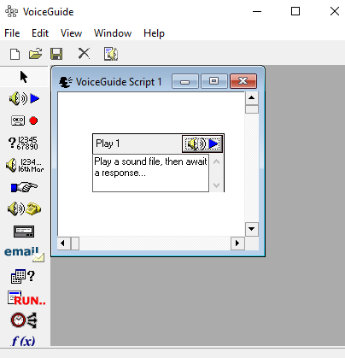Viewport: 345px width, 358px height.
Task: Click the speaker-play button on the Play 1 module
Action: click(x=202, y=144)
